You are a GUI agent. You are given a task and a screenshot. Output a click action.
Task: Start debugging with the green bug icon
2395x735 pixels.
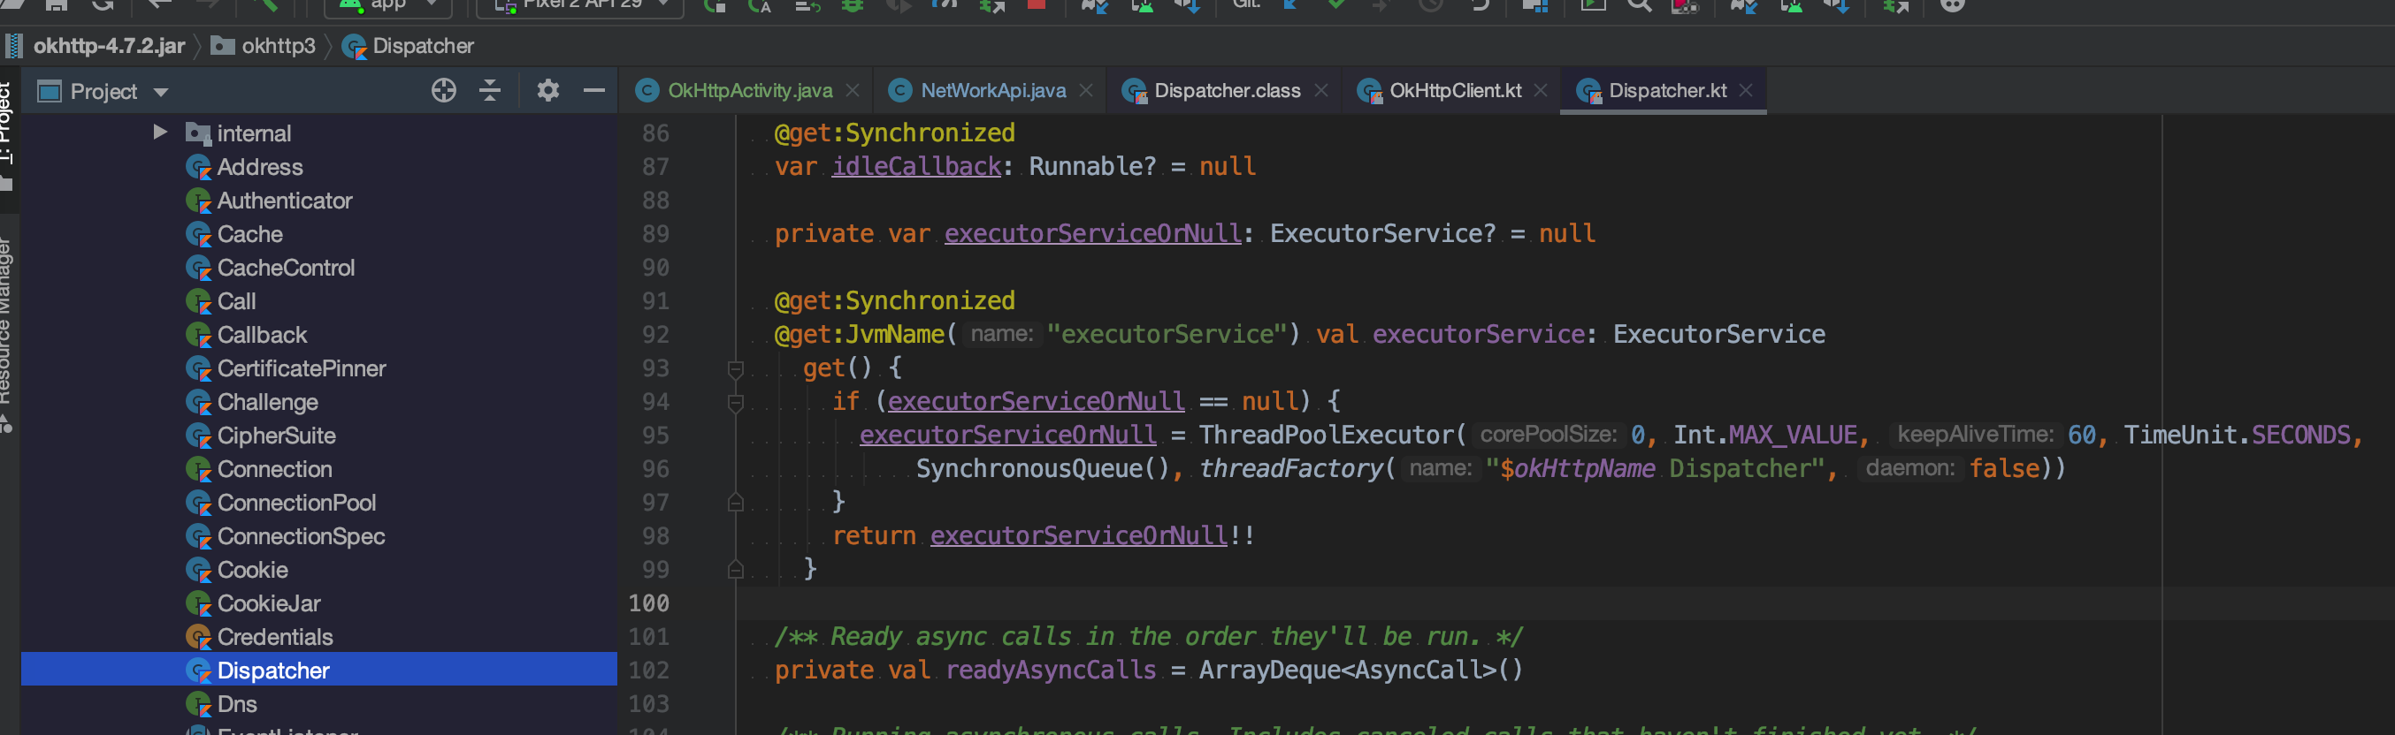click(852, 4)
